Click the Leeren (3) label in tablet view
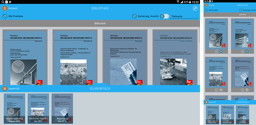The image size is (256, 125). tap(14, 88)
